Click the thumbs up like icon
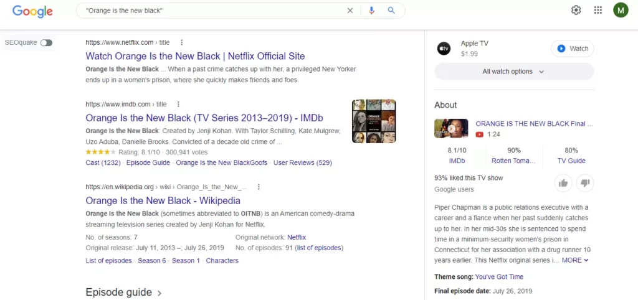Image resolution: width=638 pixels, height=300 pixels. tap(563, 183)
